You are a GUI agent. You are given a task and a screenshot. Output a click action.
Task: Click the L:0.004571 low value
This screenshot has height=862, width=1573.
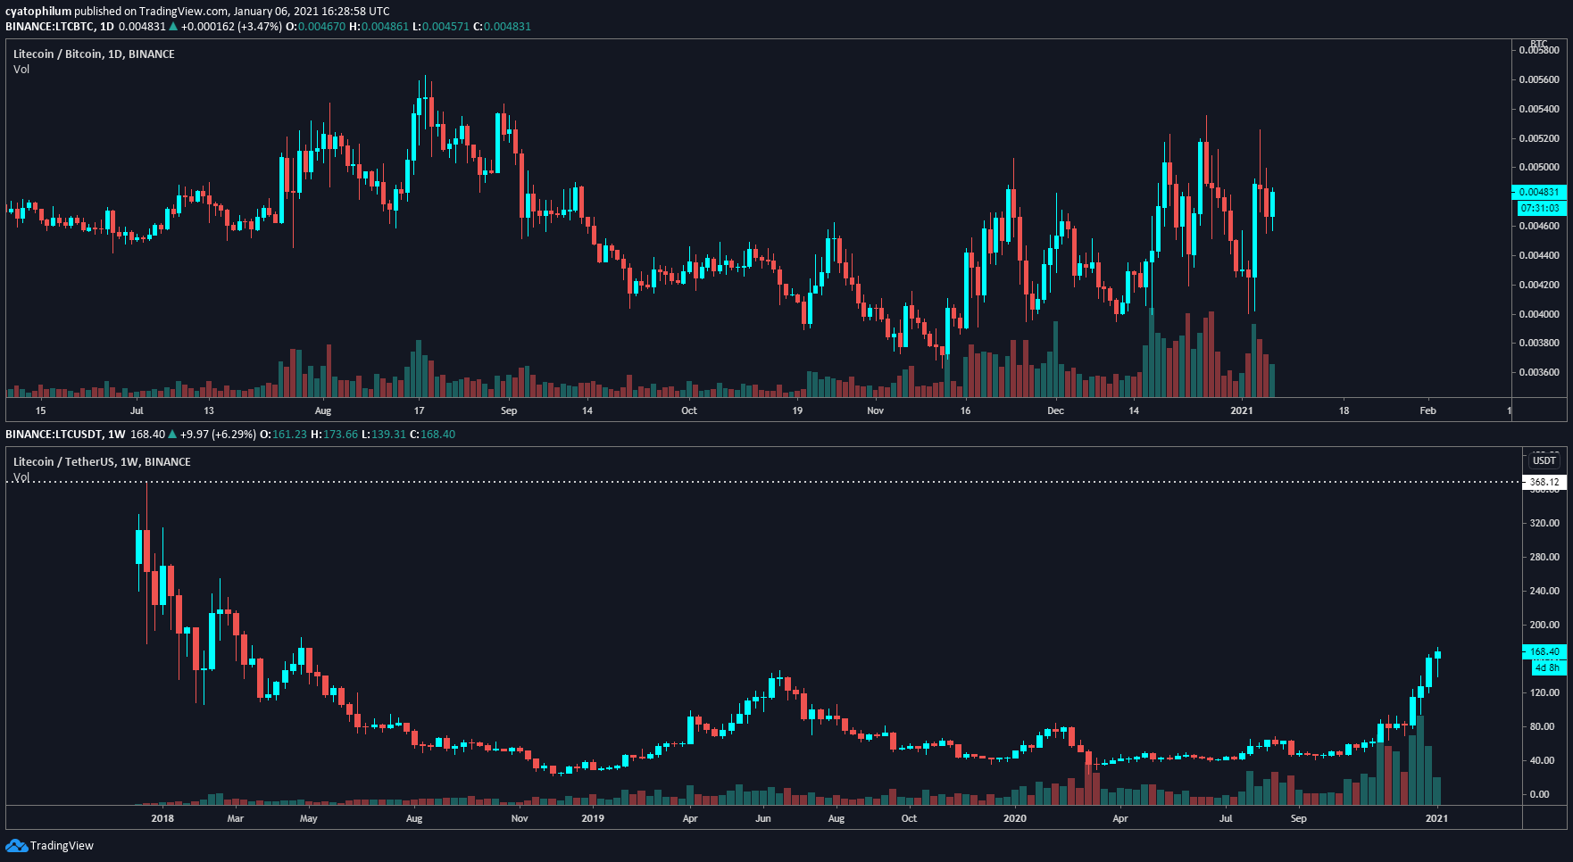click(440, 26)
